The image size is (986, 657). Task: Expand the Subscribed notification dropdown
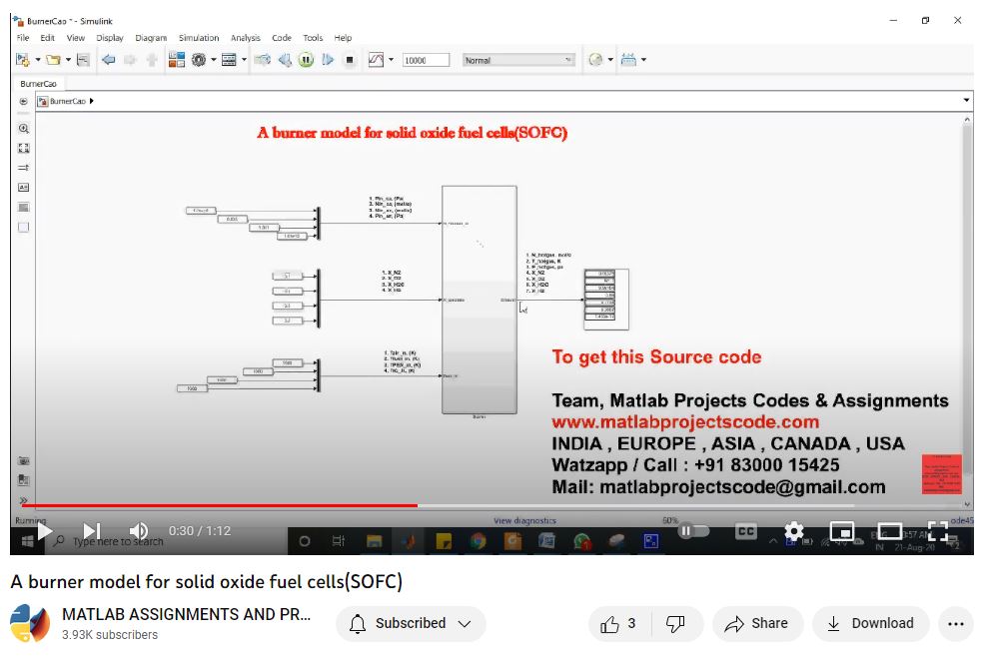[x=464, y=623]
